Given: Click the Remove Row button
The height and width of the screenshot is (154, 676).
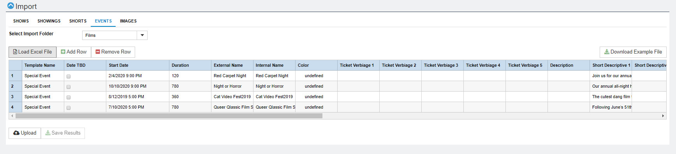Looking at the screenshot, I should click(113, 52).
